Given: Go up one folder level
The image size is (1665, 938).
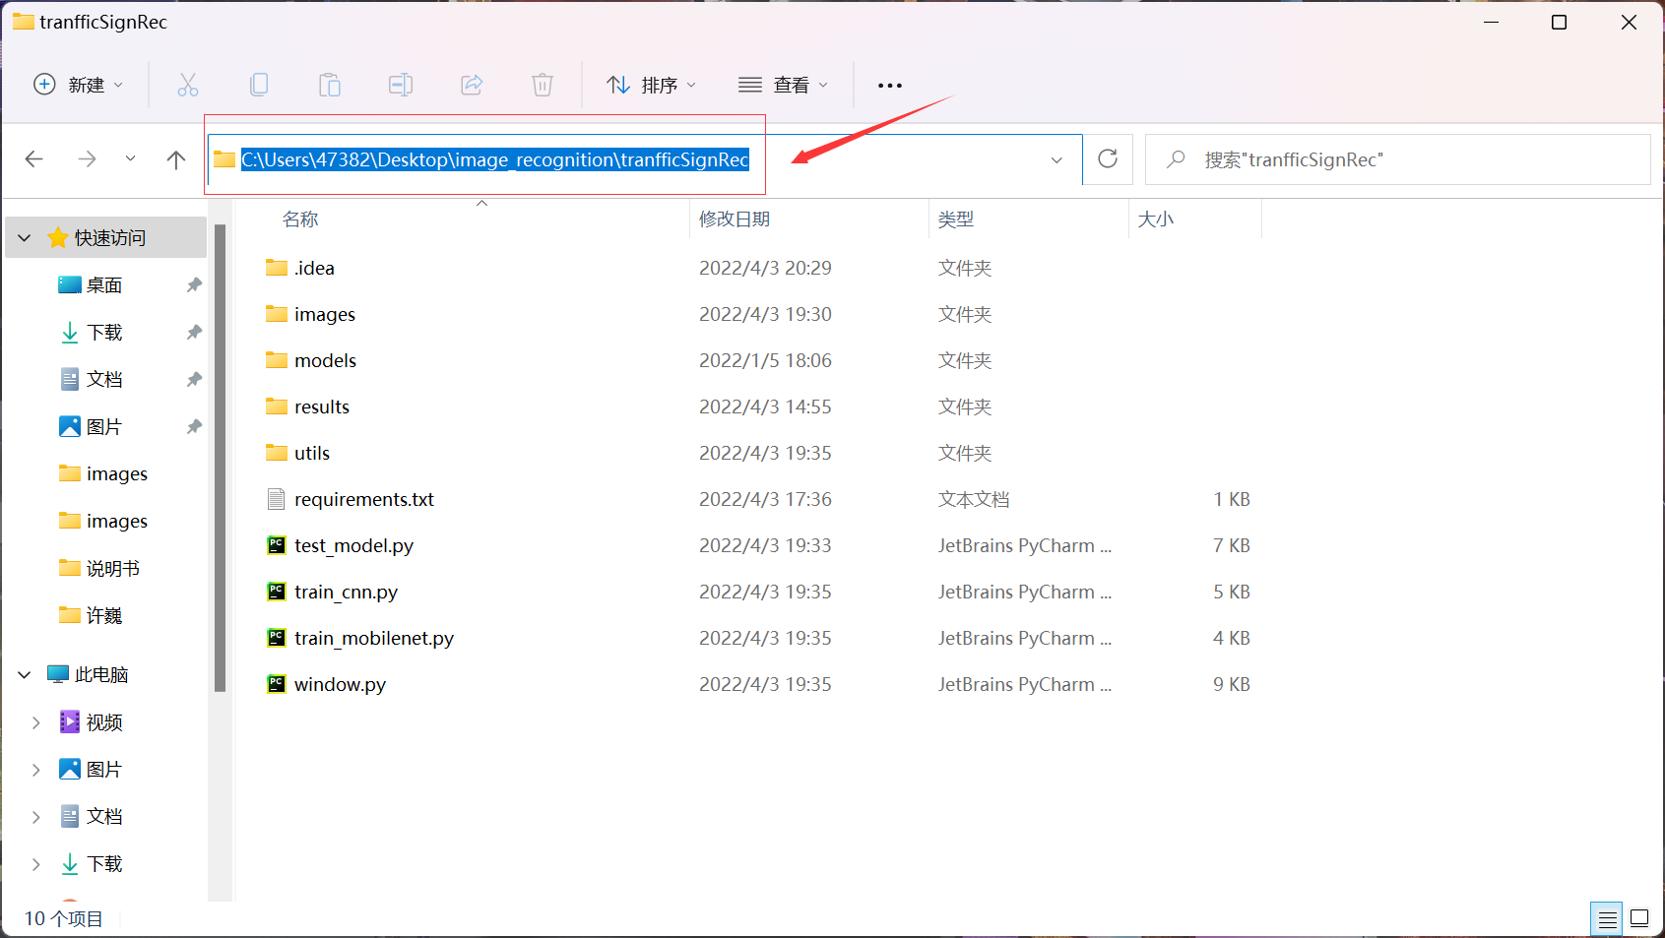Looking at the screenshot, I should coord(176,158).
